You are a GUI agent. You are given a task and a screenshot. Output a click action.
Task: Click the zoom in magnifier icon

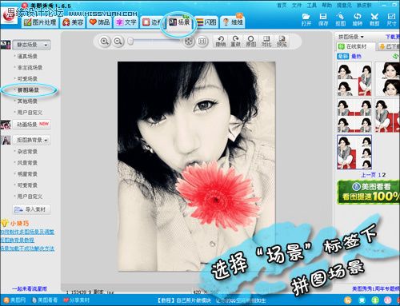[104, 42]
